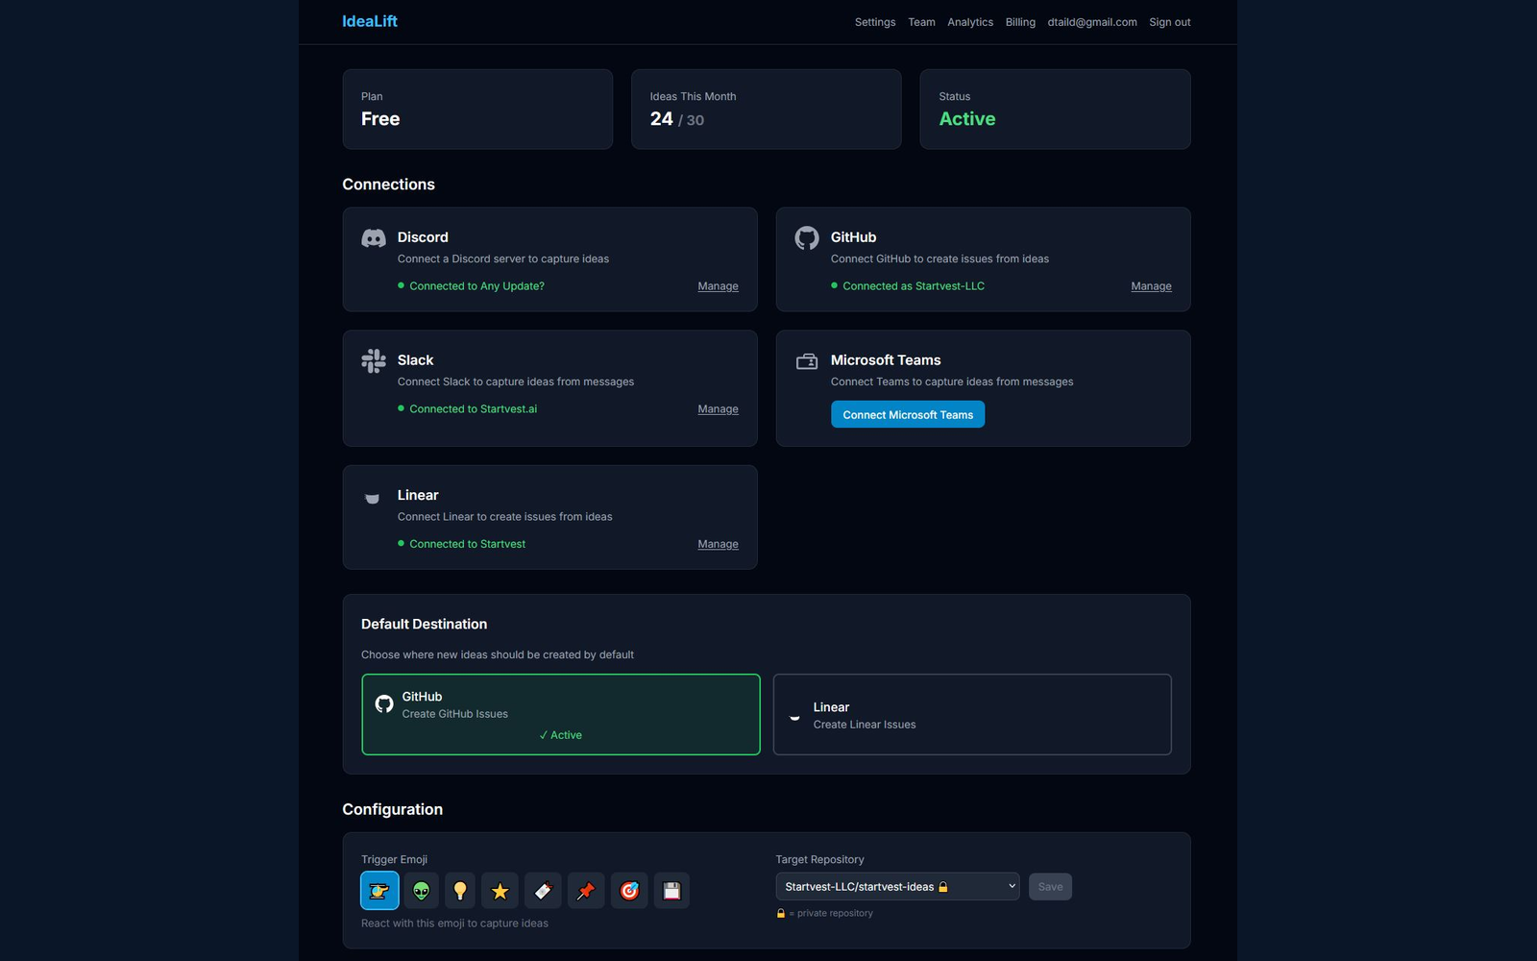
Task: Expand the Discord Manage link
Action: click(x=717, y=285)
